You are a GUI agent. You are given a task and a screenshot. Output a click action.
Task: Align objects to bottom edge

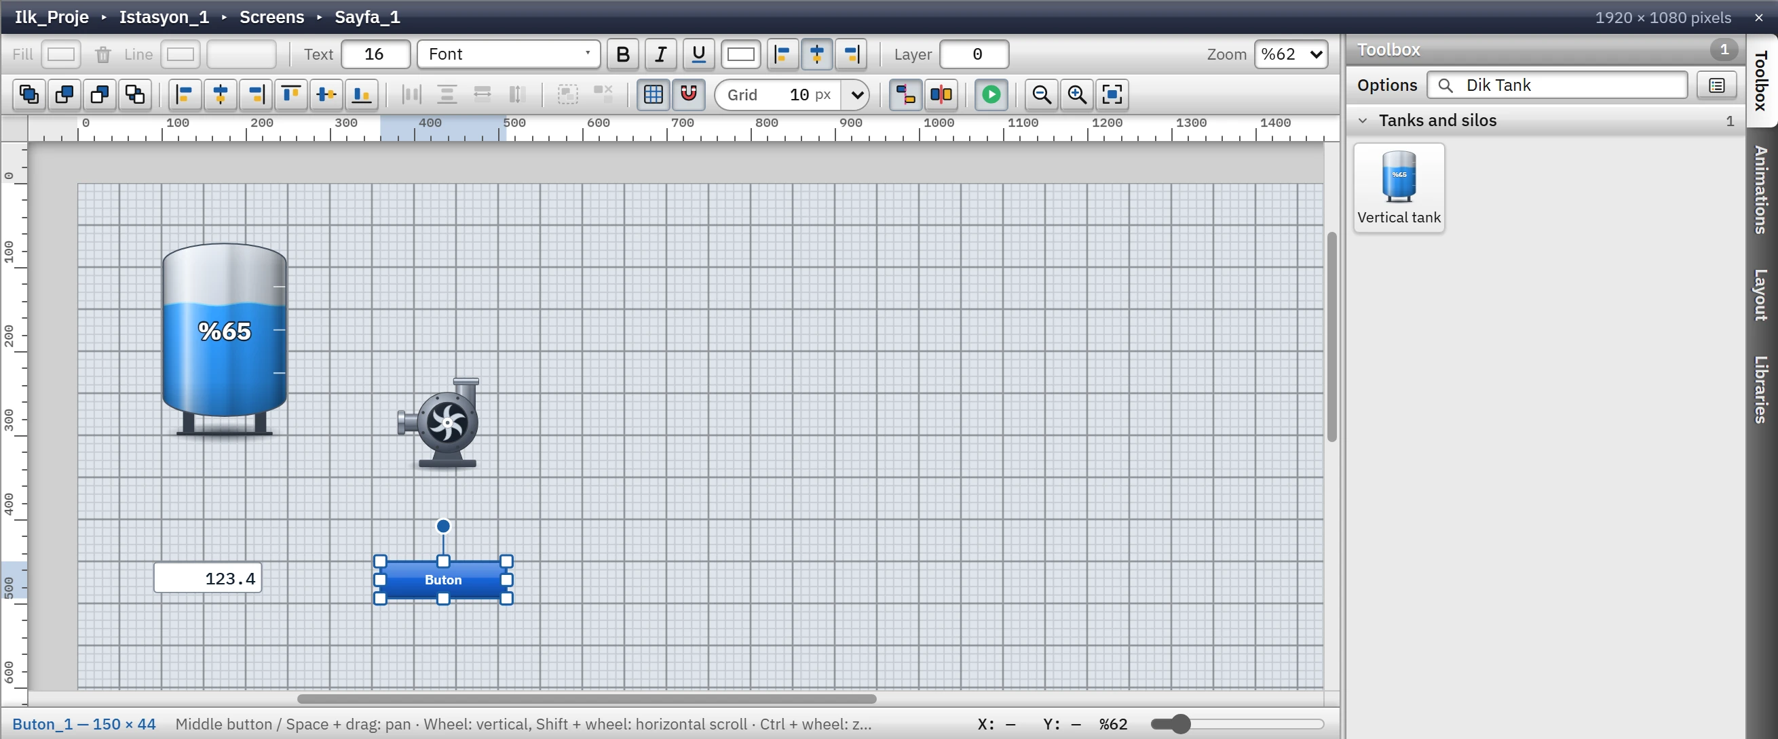(361, 94)
